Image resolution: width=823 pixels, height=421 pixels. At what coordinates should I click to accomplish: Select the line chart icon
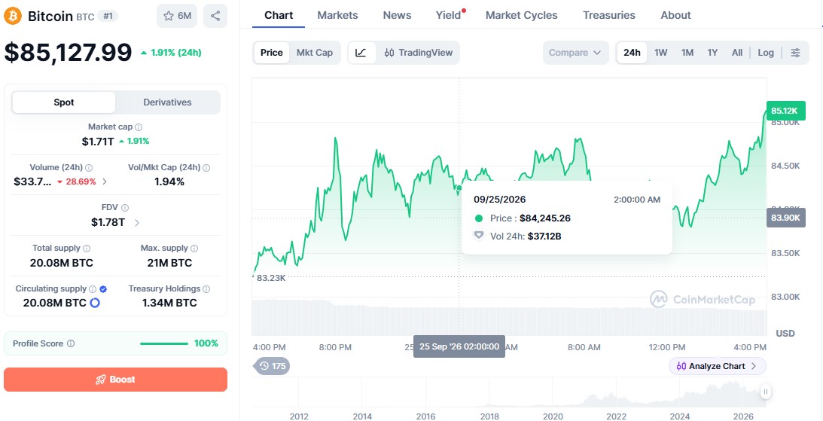[361, 53]
